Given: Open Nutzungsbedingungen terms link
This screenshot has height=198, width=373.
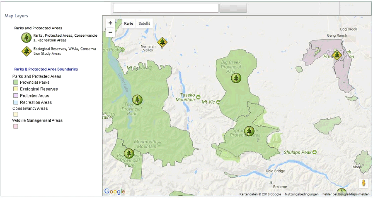Looking at the screenshot, I should tap(301, 194).
